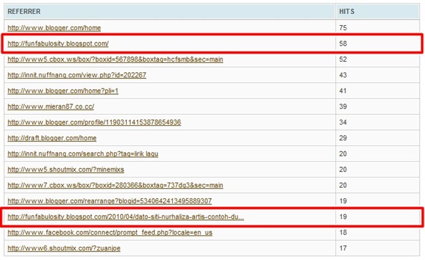This screenshot has height=260, width=425.
Task: Visit the mieran87.co.cc link
Action: (x=50, y=106)
